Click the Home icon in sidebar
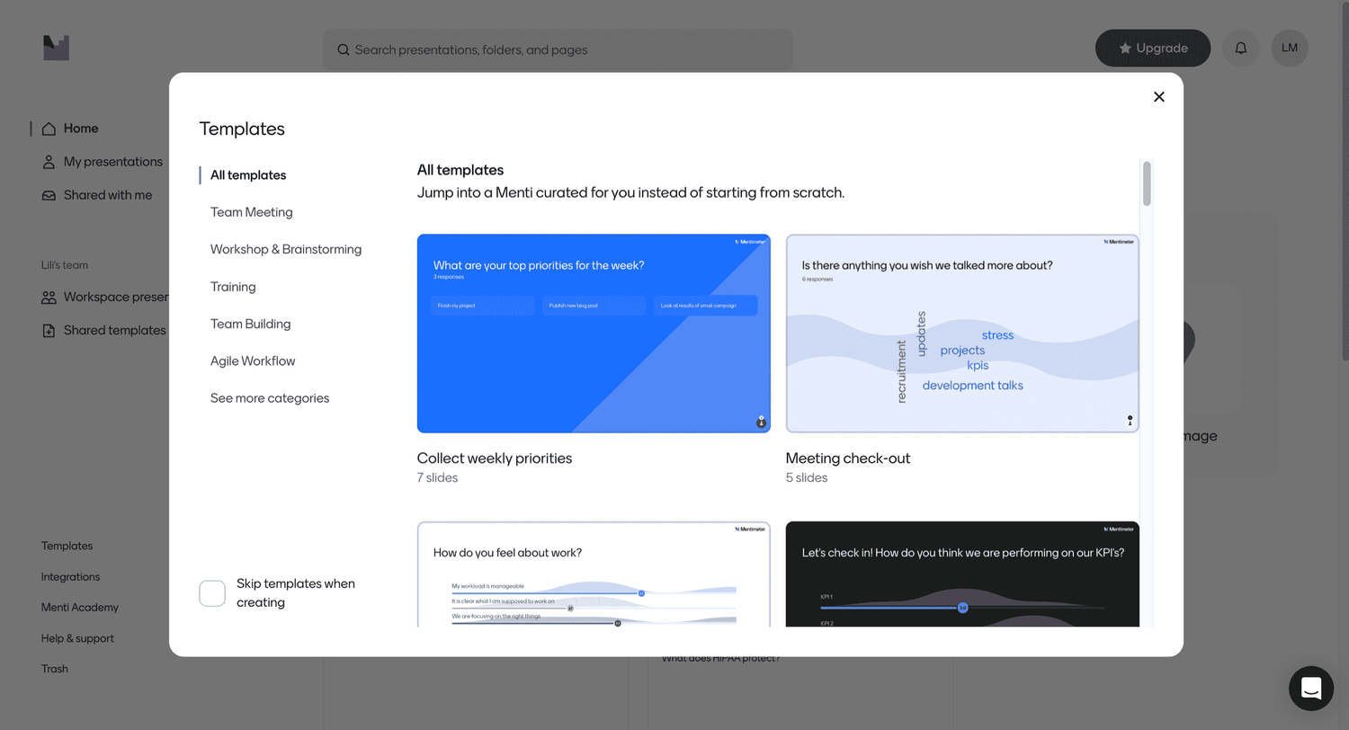Image resolution: width=1349 pixels, height=730 pixels. pos(49,129)
